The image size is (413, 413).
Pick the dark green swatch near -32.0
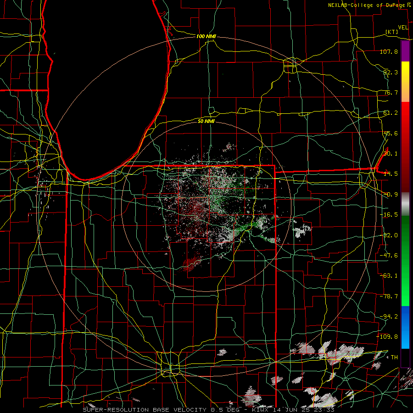coord(405,232)
